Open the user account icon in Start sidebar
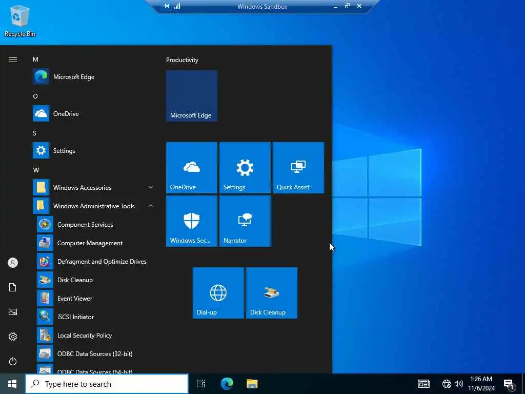The image size is (525, 394). point(13,263)
